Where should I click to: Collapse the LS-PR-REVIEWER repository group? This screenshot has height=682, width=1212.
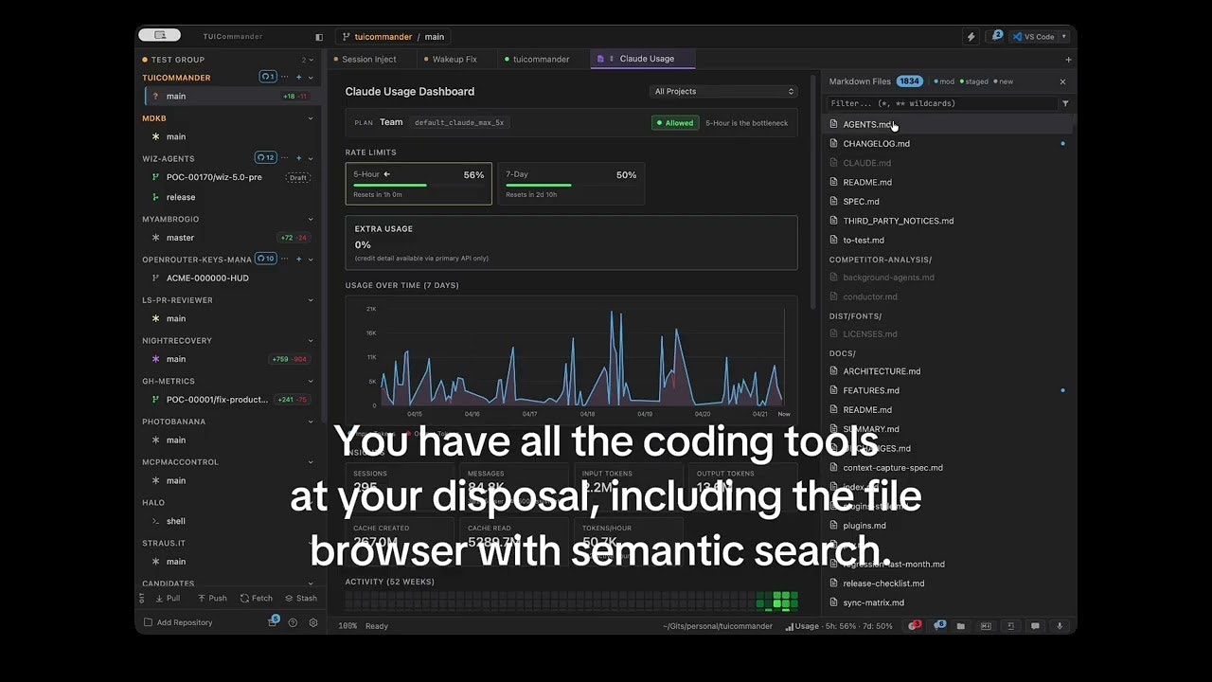pos(311,300)
